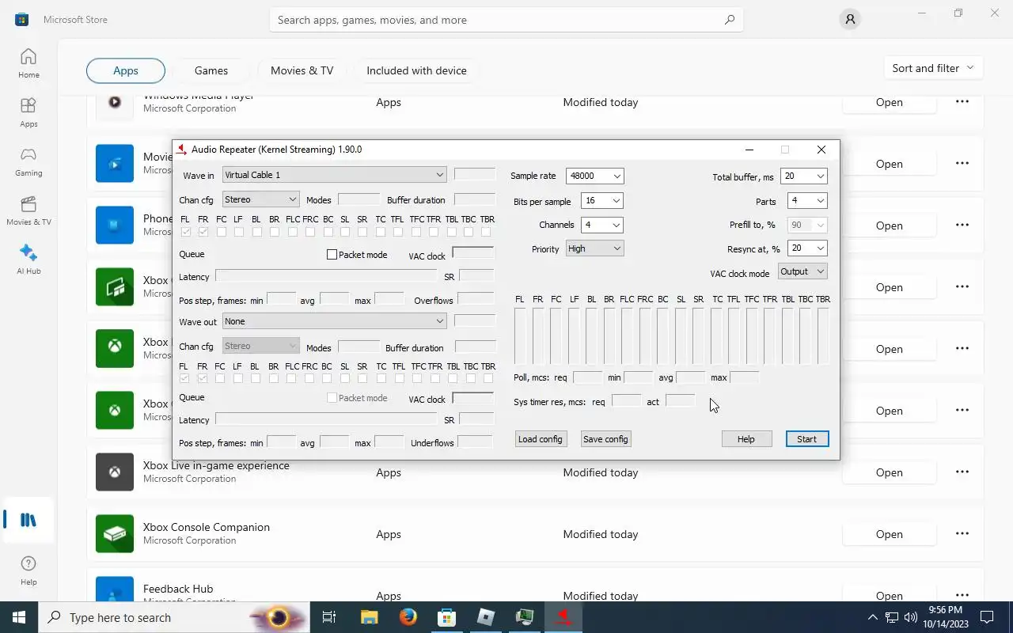Click the magnifier icon in Store search bar
1013x633 pixels.
730,20
